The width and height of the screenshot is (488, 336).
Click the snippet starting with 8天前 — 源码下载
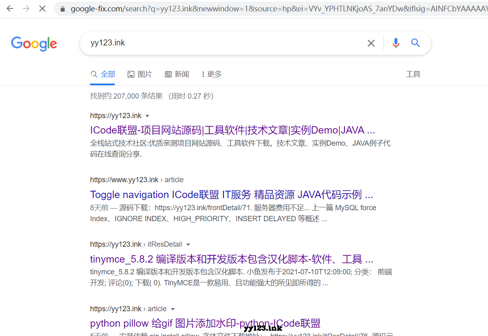point(233,213)
